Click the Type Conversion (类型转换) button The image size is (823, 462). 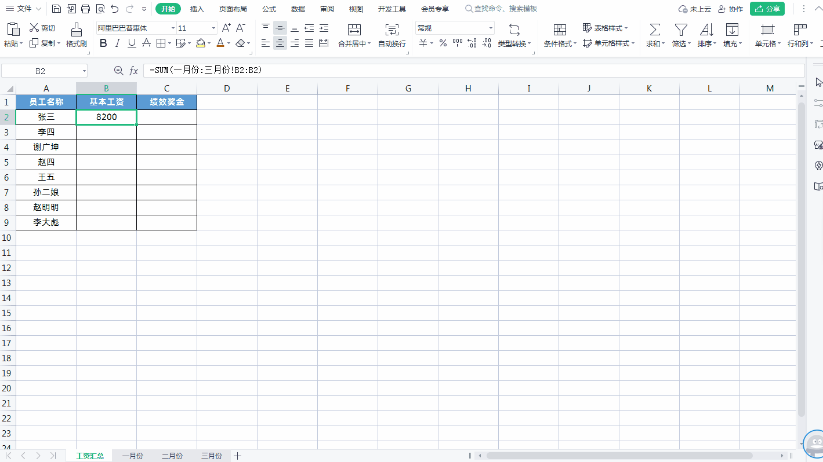tap(514, 35)
